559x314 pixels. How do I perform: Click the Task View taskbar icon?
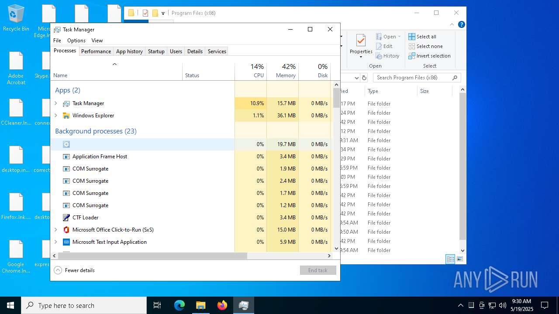(x=157, y=305)
